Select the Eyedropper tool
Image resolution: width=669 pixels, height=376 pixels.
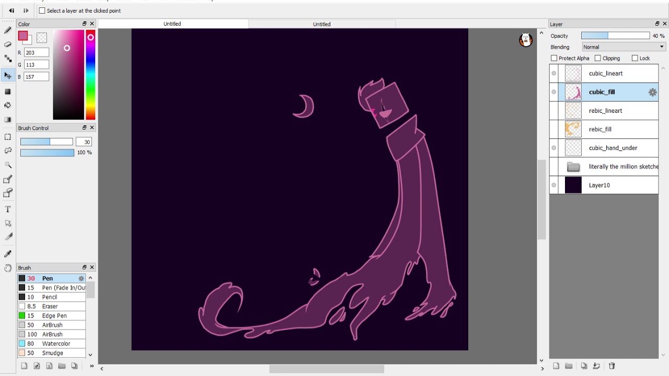point(8,254)
